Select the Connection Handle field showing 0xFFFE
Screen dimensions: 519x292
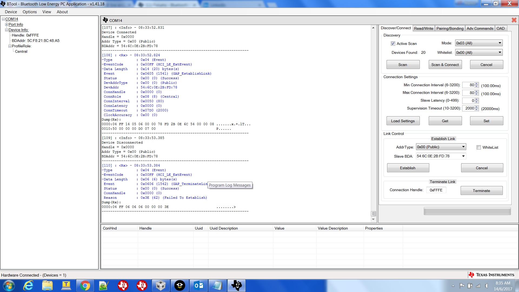coord(436,190)
